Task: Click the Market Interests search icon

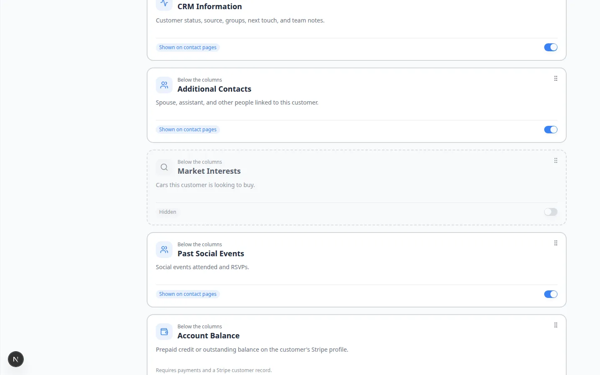Action: [164, 167]
